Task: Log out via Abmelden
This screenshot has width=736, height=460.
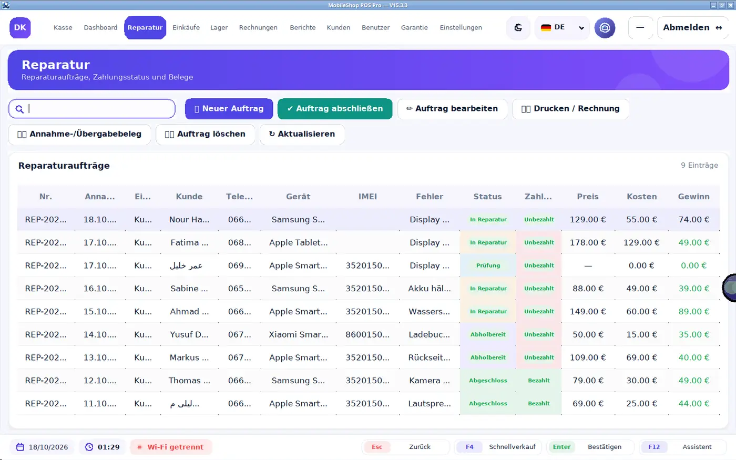Action: click(692, 27)
